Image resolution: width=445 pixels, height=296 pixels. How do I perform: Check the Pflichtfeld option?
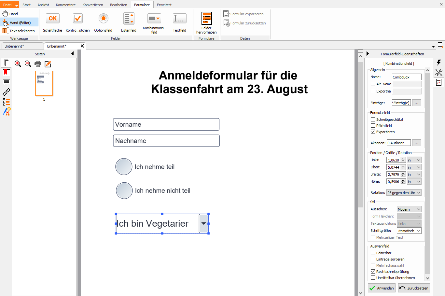pos(373,126)
